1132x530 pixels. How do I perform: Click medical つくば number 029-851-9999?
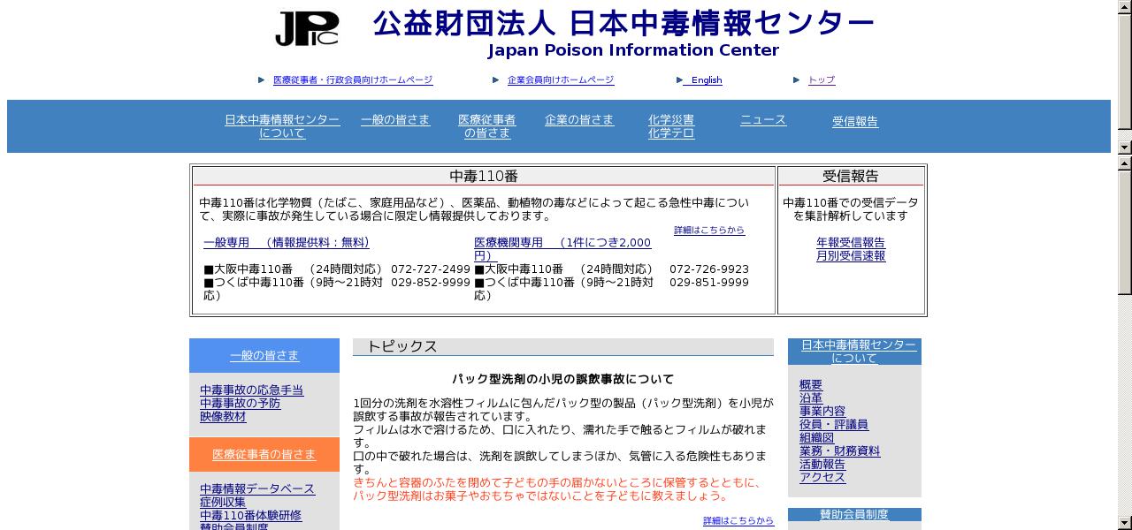[x=709, y=283]
